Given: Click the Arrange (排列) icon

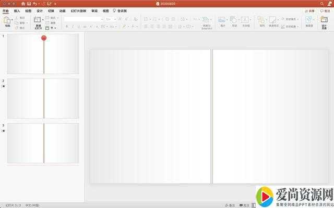Looking at the screenshot, I should click(261, 21).
